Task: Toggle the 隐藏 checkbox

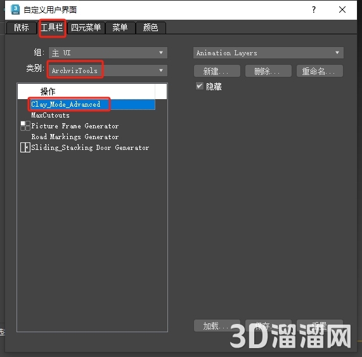Action: [x=200, y=86]
